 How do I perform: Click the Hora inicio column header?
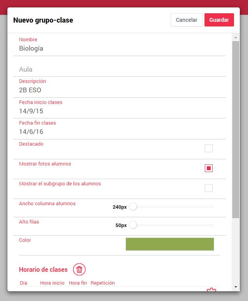[x=52, y=283]
